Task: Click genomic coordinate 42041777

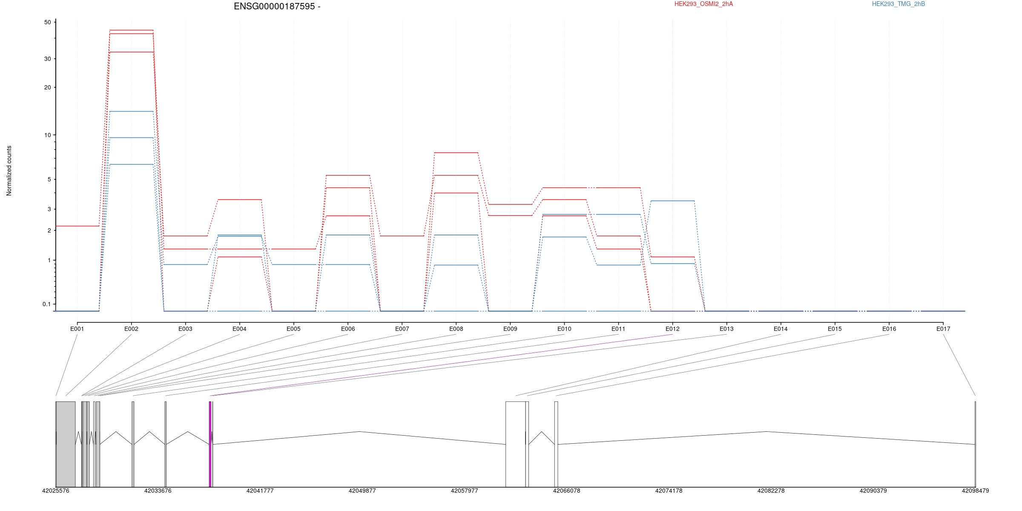Action: coord(260,491)
